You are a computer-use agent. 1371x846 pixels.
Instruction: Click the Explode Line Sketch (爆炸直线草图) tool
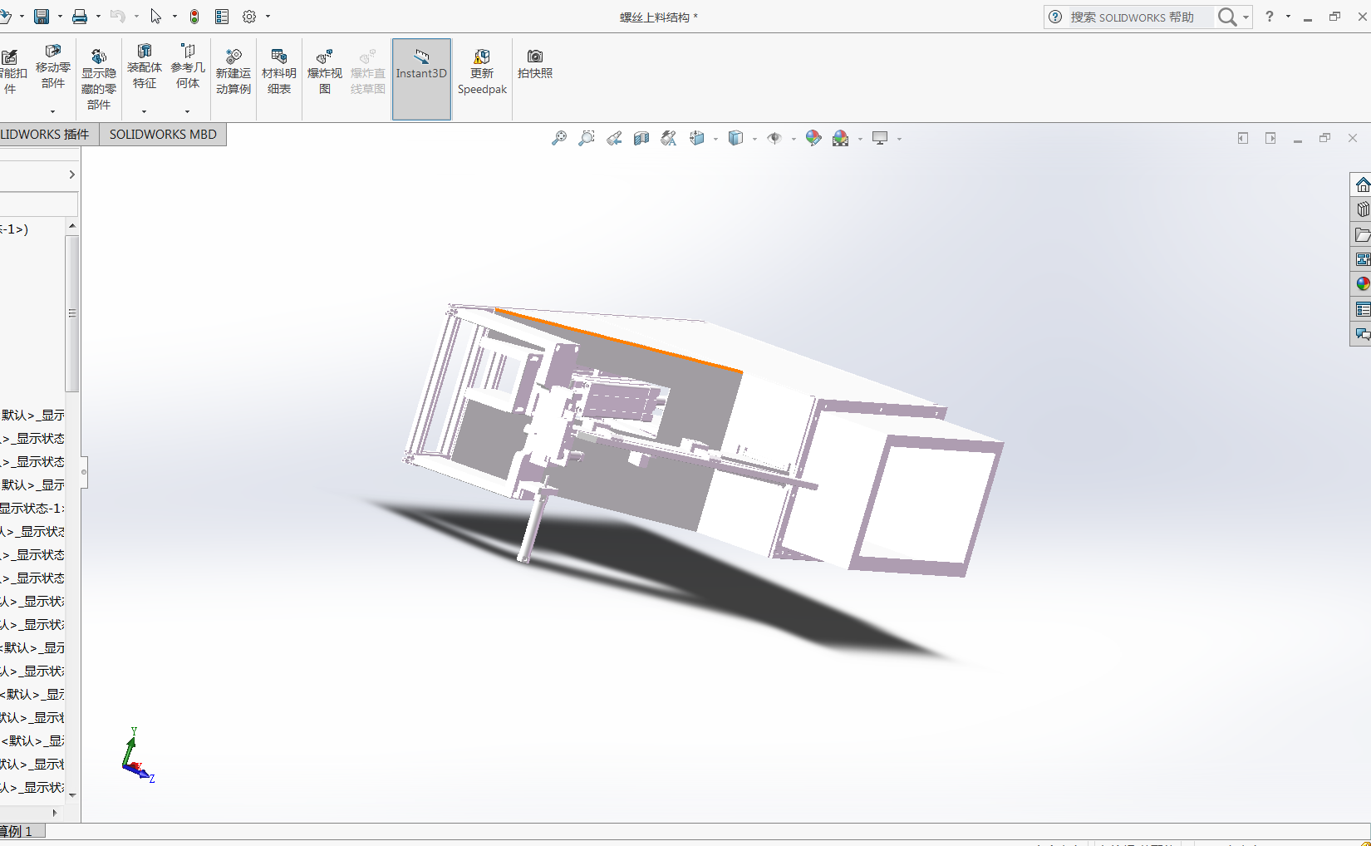pos(368,72)
